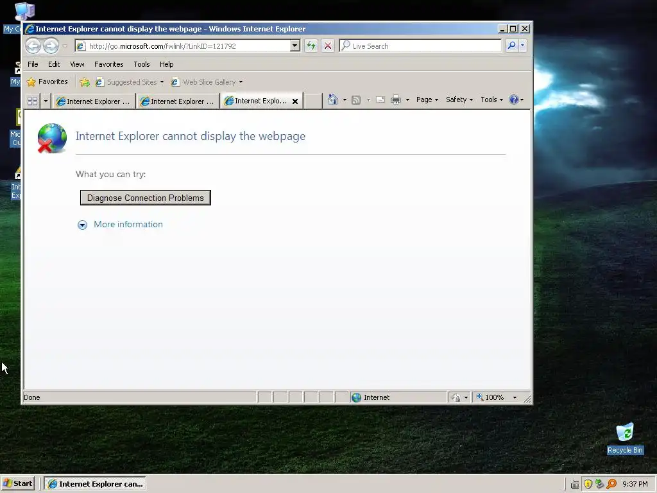Click the 9:37 PM clock
Viewport: 657px width, 493px height.
pyautogui.click(x=635, y=484)
